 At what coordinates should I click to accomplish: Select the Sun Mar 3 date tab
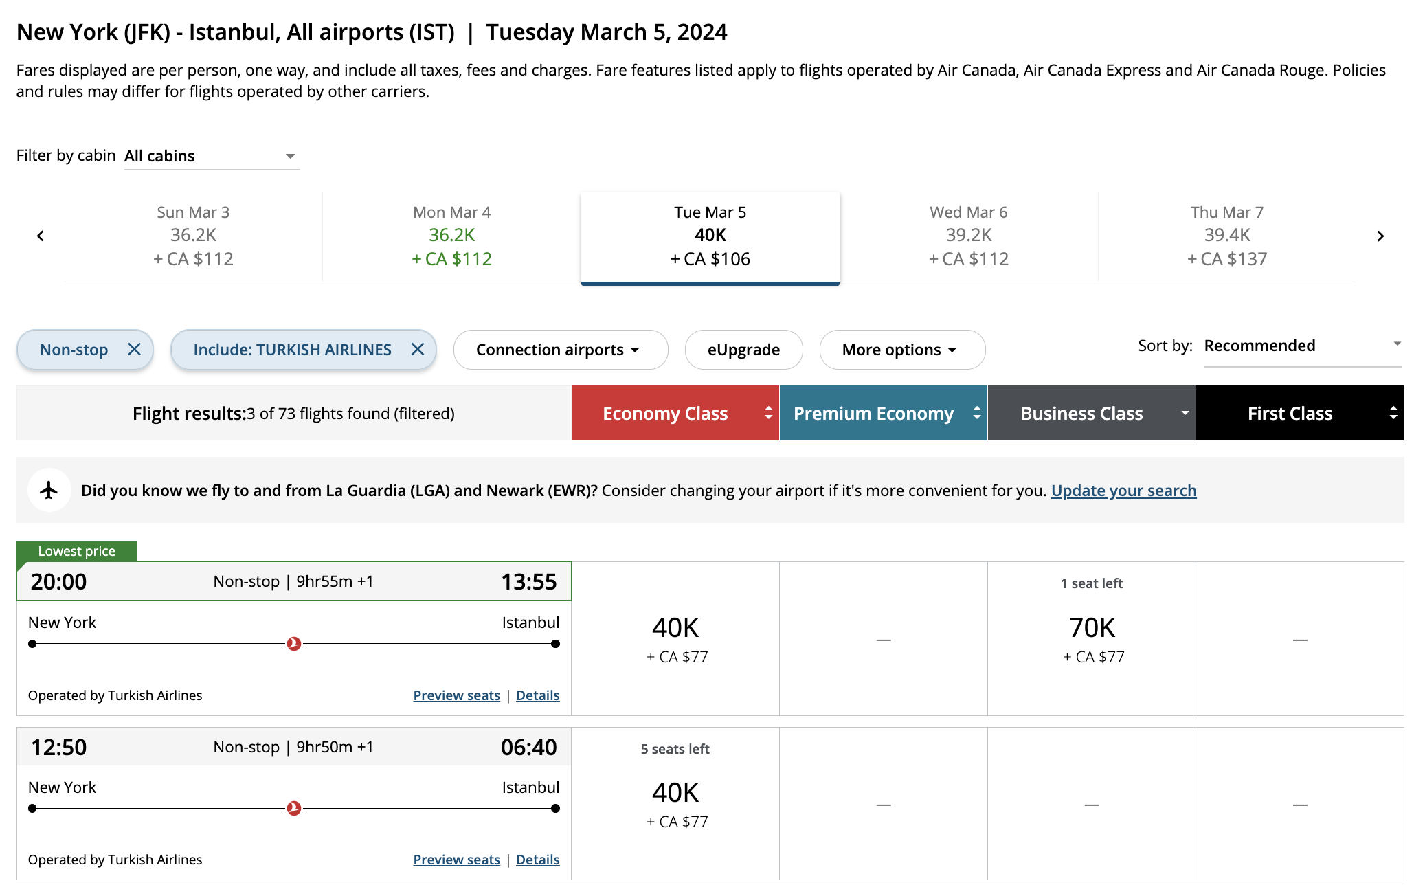click(193, 236)
